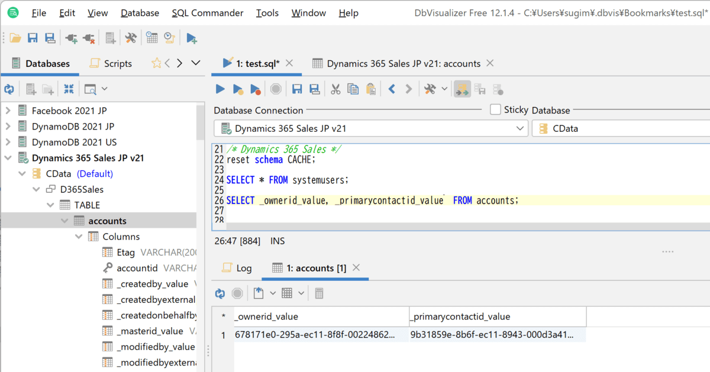Image resolution: width=710 pixels, height=372 pixels.
Task: Click the Paste clipboard icon in editor toolbar
Action: point(371,89)
